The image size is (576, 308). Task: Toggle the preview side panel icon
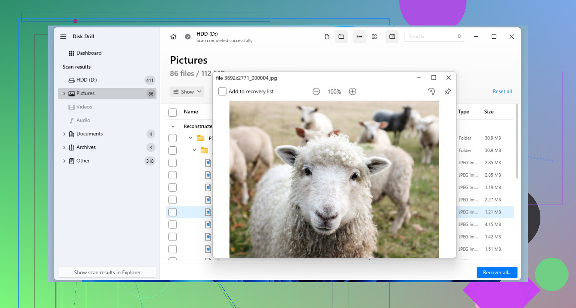[392, 37]
